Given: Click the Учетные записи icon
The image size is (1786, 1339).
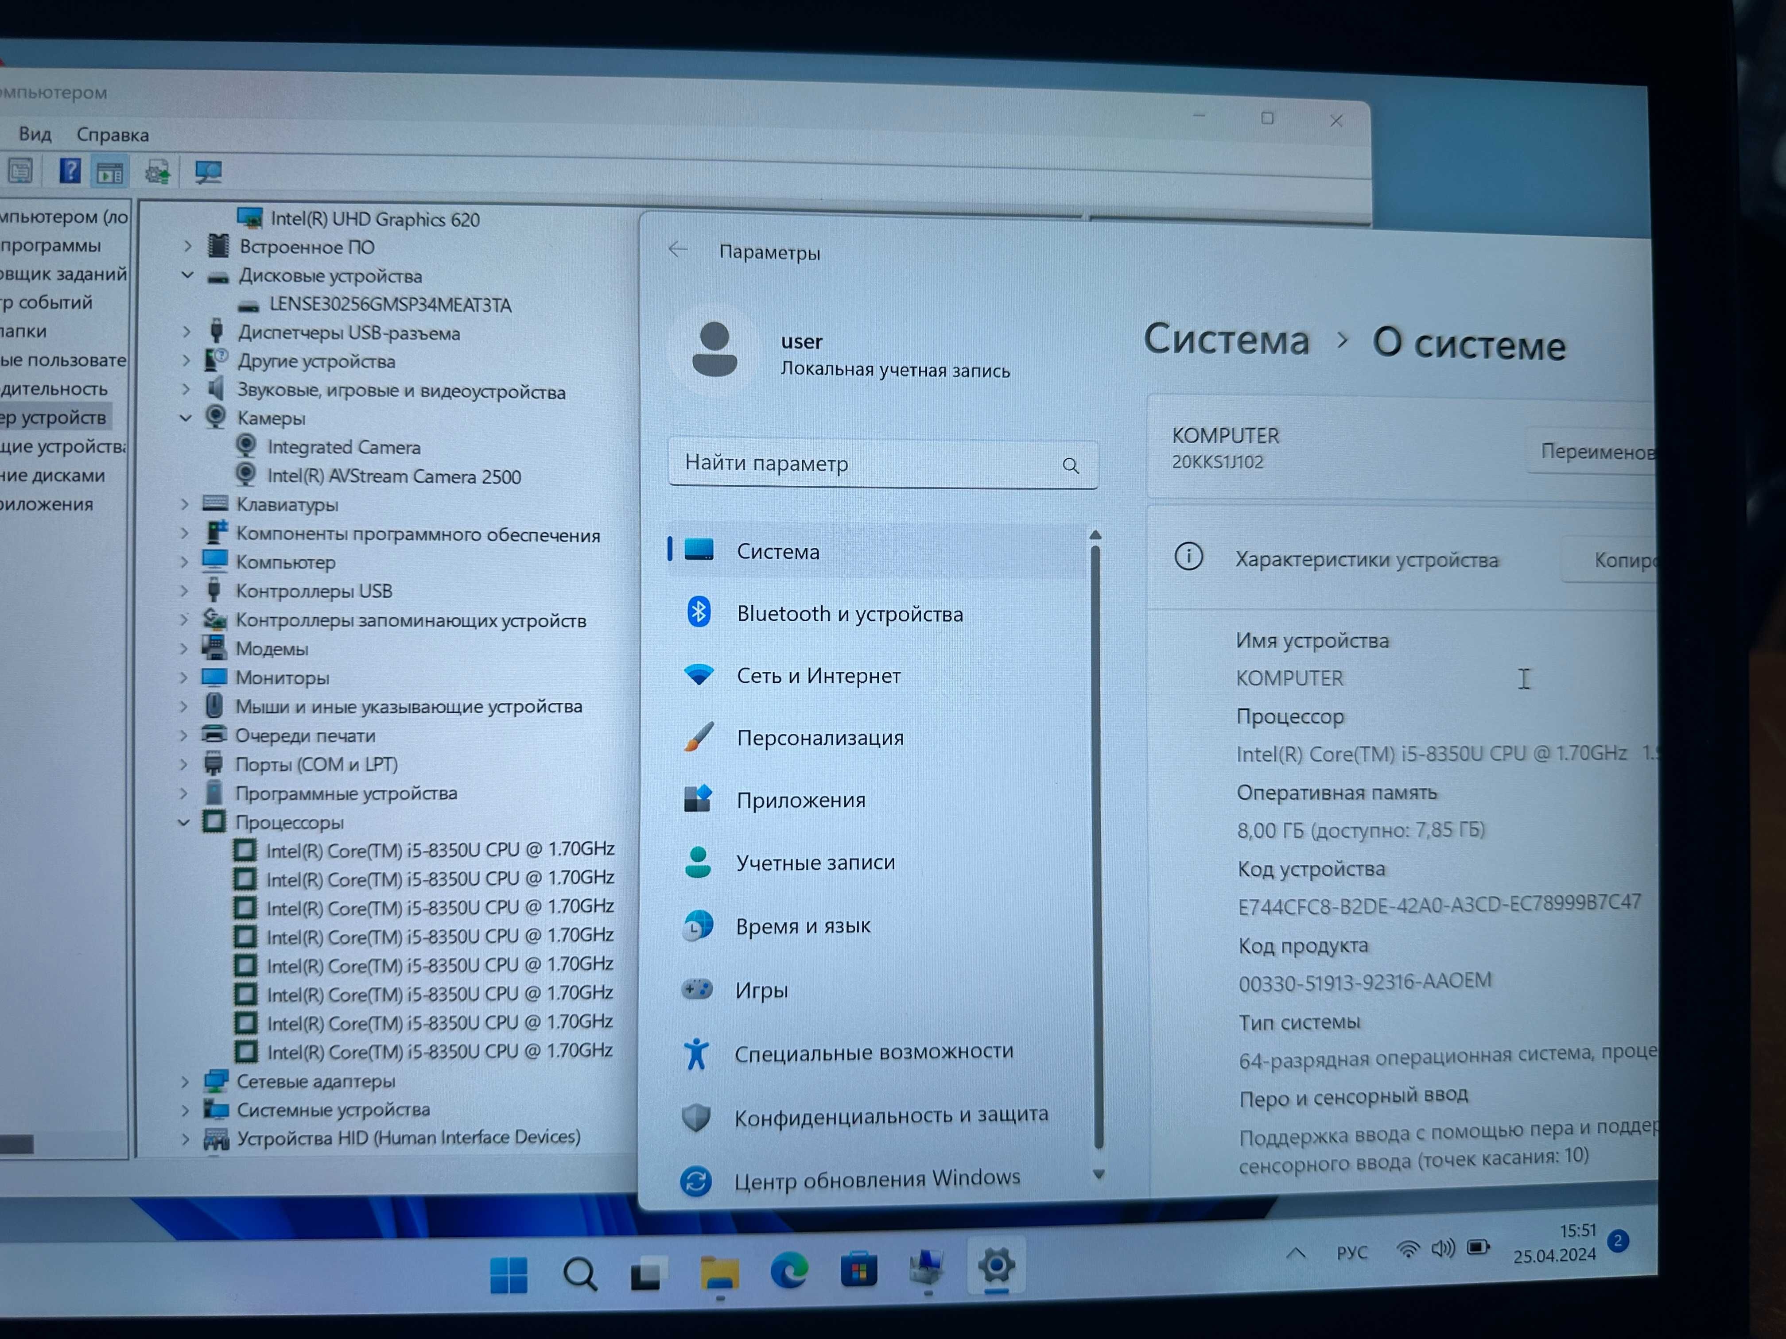Looking at the screenshot, I should tap(698, 862).
